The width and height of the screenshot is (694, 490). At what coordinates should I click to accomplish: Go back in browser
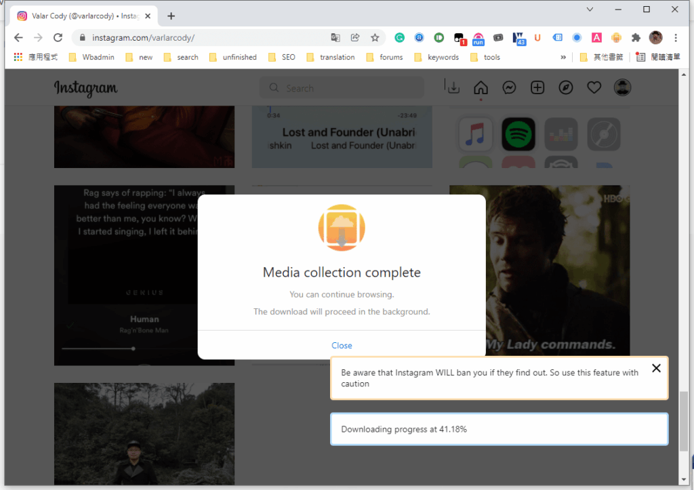click(18, 38)
